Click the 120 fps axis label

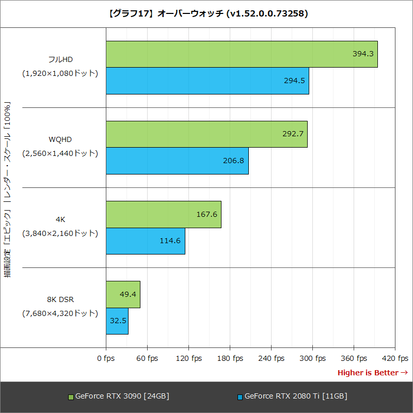(188, 358)
